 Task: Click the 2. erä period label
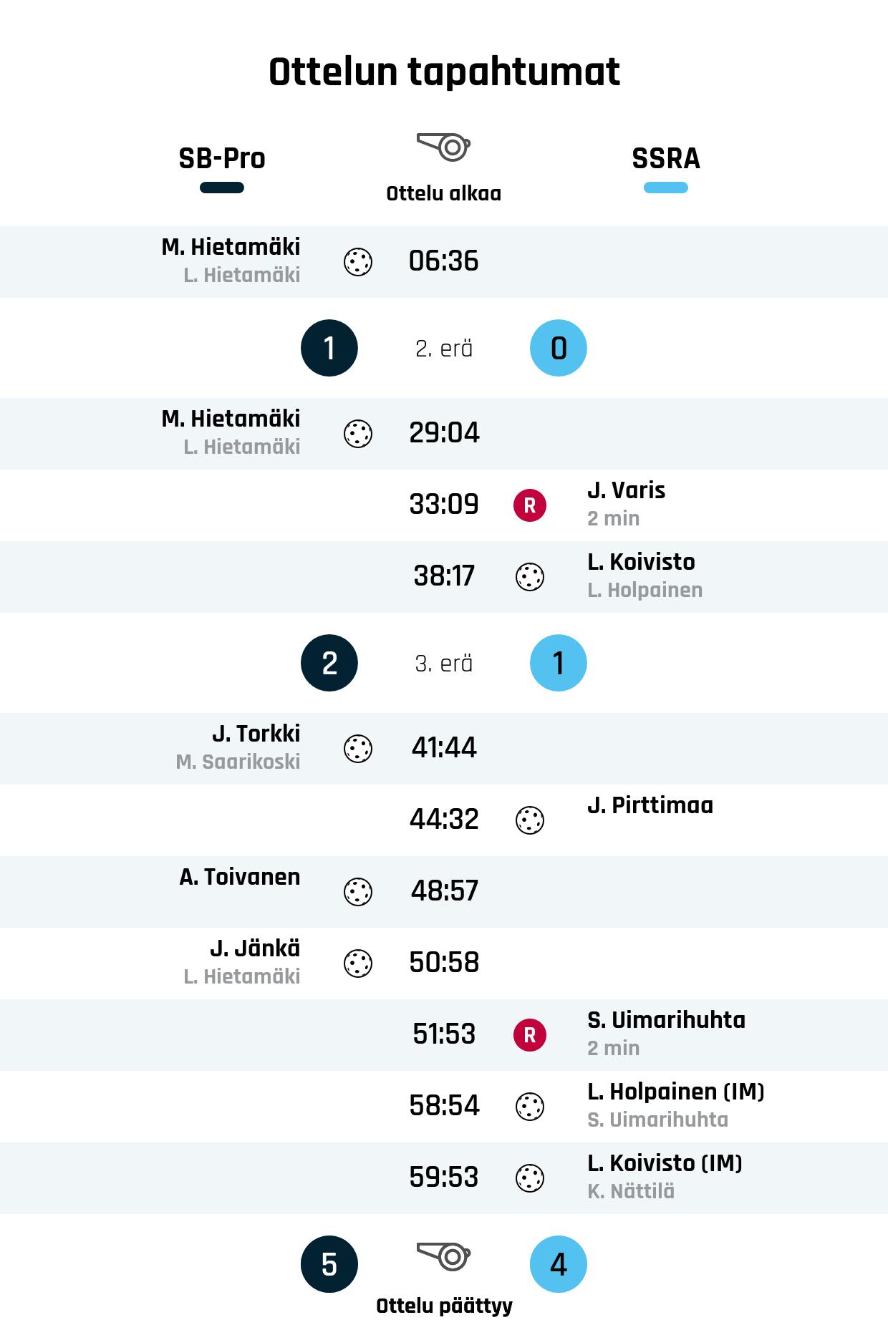click(443, 349)
